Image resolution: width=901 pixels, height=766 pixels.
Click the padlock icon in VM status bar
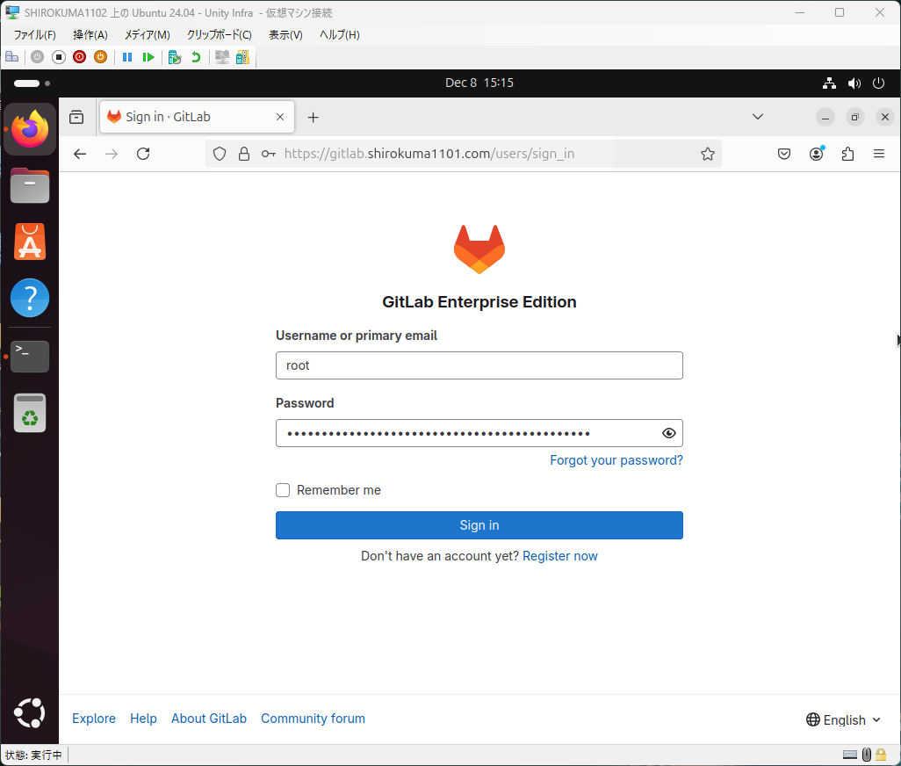[x=880, y=755]
